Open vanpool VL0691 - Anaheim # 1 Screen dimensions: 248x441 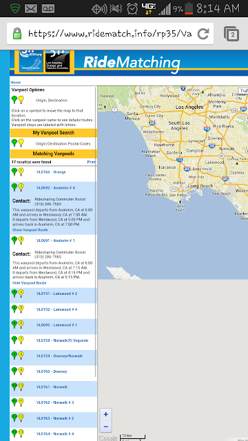click(56, 240)
